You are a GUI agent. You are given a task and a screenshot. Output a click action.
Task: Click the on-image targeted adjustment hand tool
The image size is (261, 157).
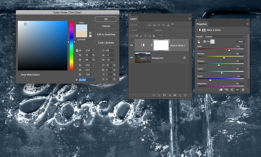coord(199,42)
